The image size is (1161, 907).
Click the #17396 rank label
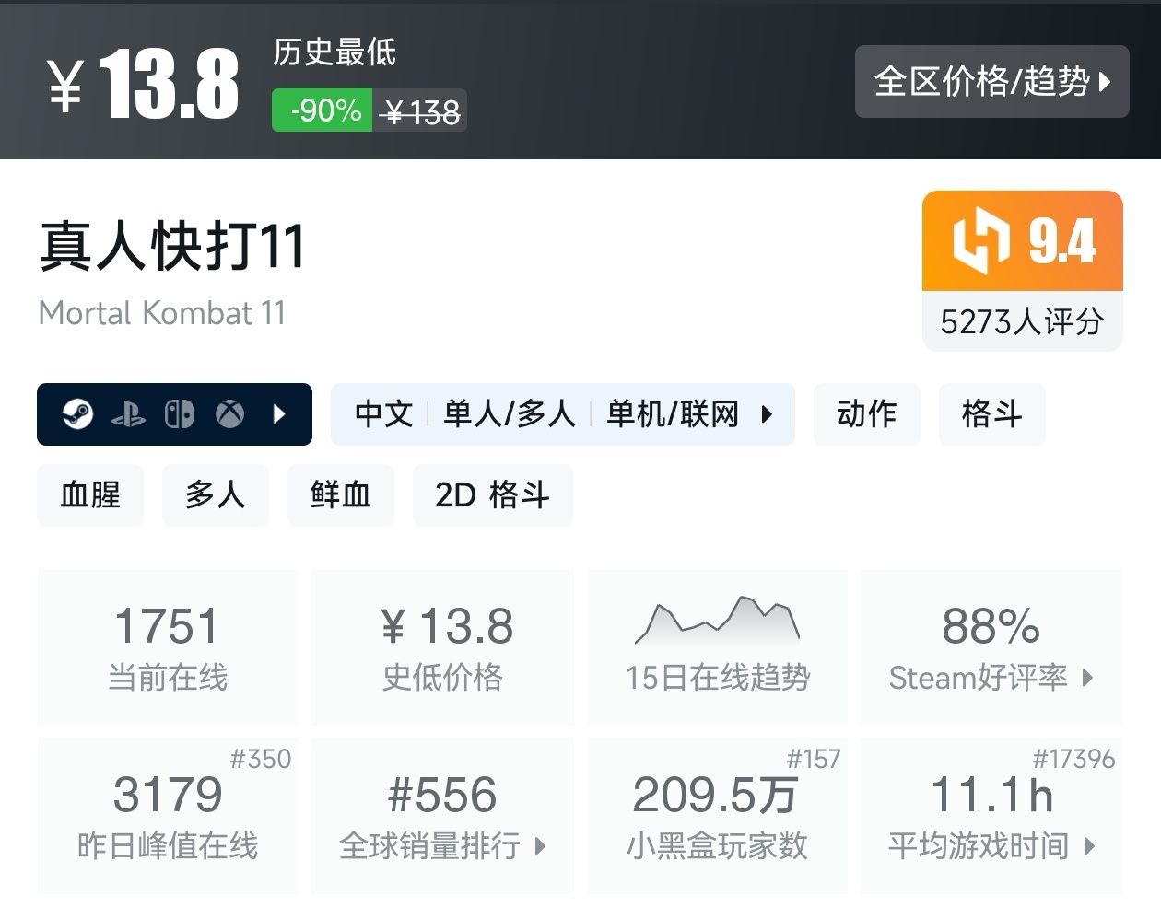click(x=1073, y=759)
